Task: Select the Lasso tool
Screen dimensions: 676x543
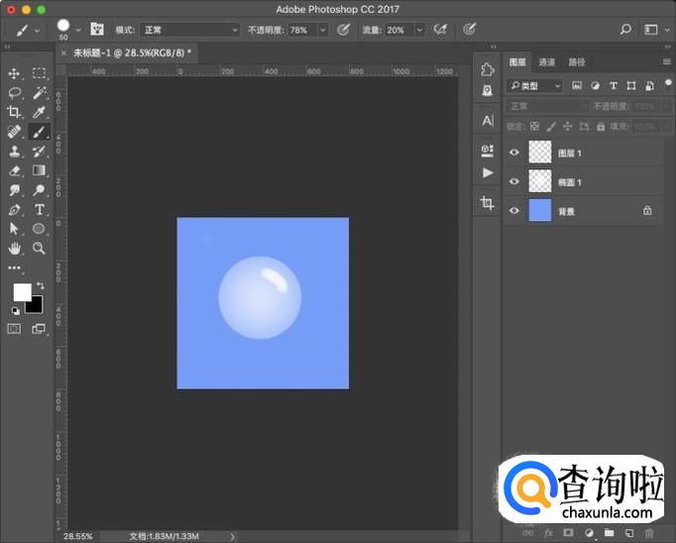Action: [x=15, y=92]
